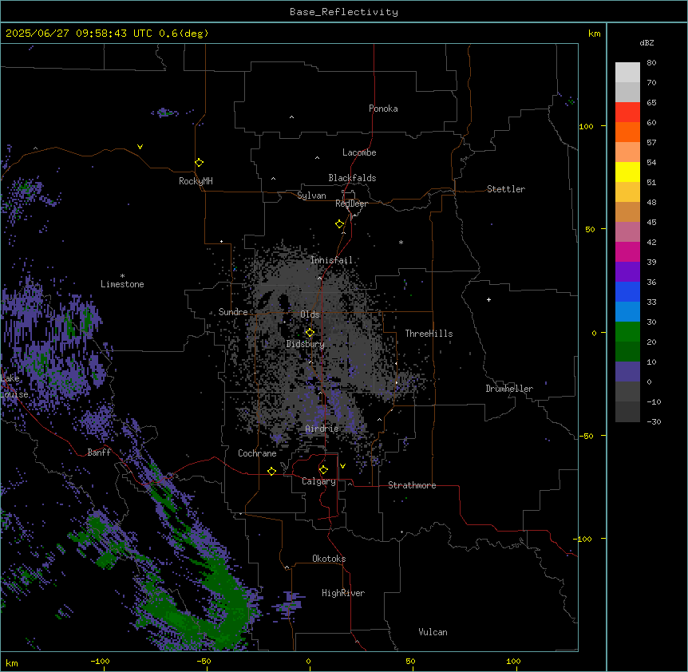Click the yellow diamond marker below RedDeer label
Image resolution: width=688 pixels, height=672 pixels.
(339, 224)
